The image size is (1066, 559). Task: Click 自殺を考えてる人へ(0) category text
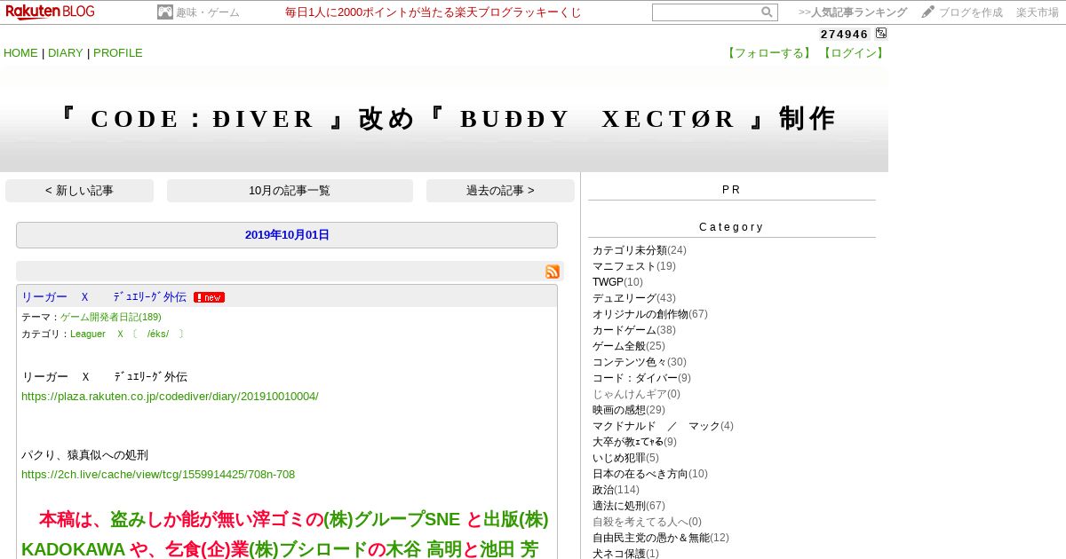click(647, 522)
